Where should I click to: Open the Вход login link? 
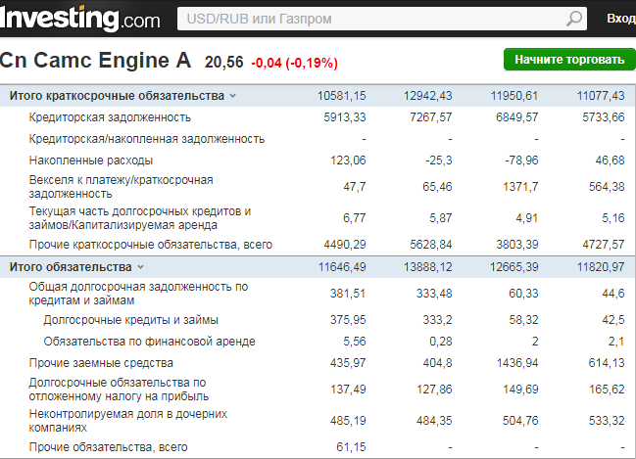621,19
